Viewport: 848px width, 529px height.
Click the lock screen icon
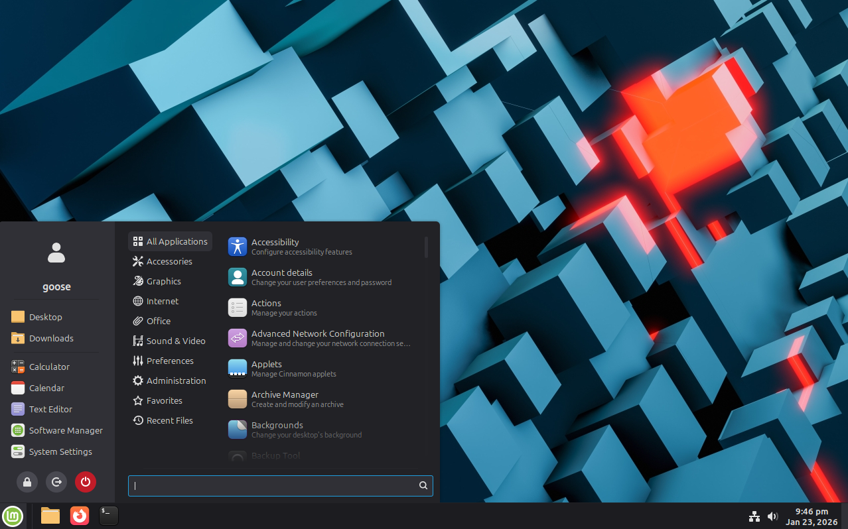coord(27,482)
